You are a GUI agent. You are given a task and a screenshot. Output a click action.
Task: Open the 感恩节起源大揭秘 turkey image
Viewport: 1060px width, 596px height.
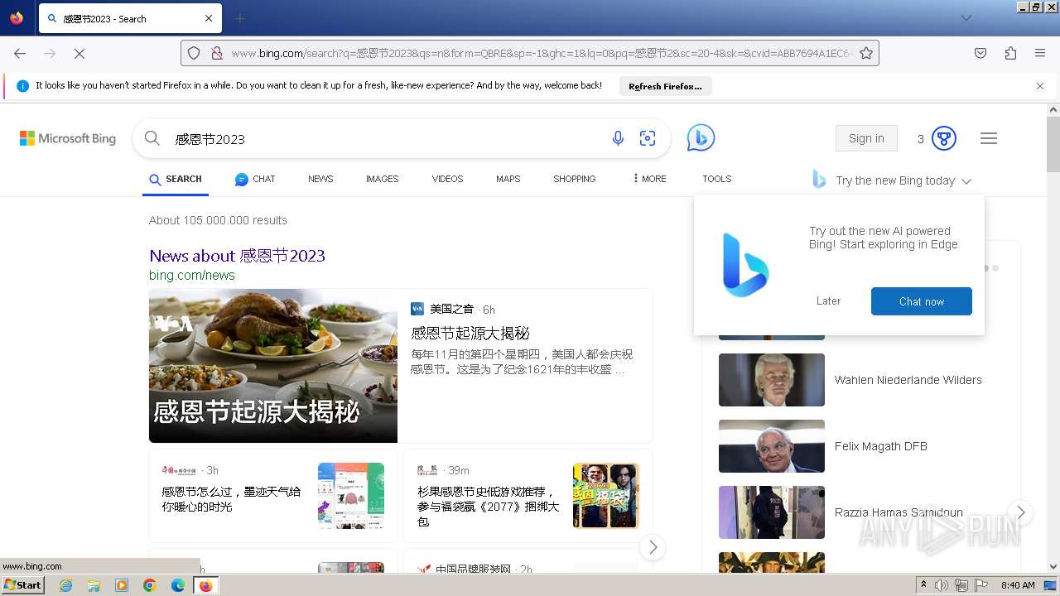tap(273, 366)
